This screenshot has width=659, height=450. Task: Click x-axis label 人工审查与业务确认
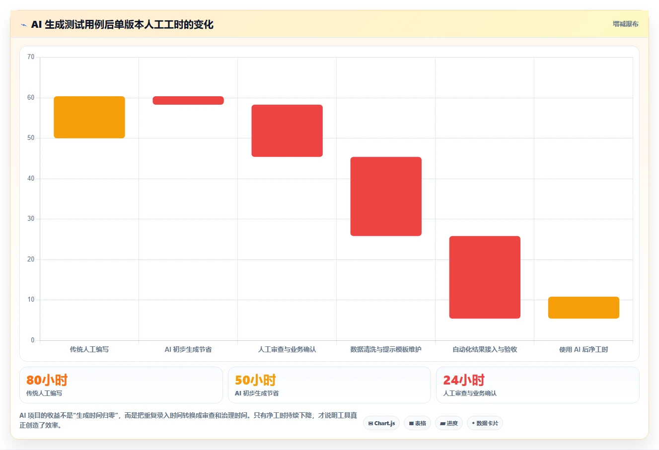287,349
